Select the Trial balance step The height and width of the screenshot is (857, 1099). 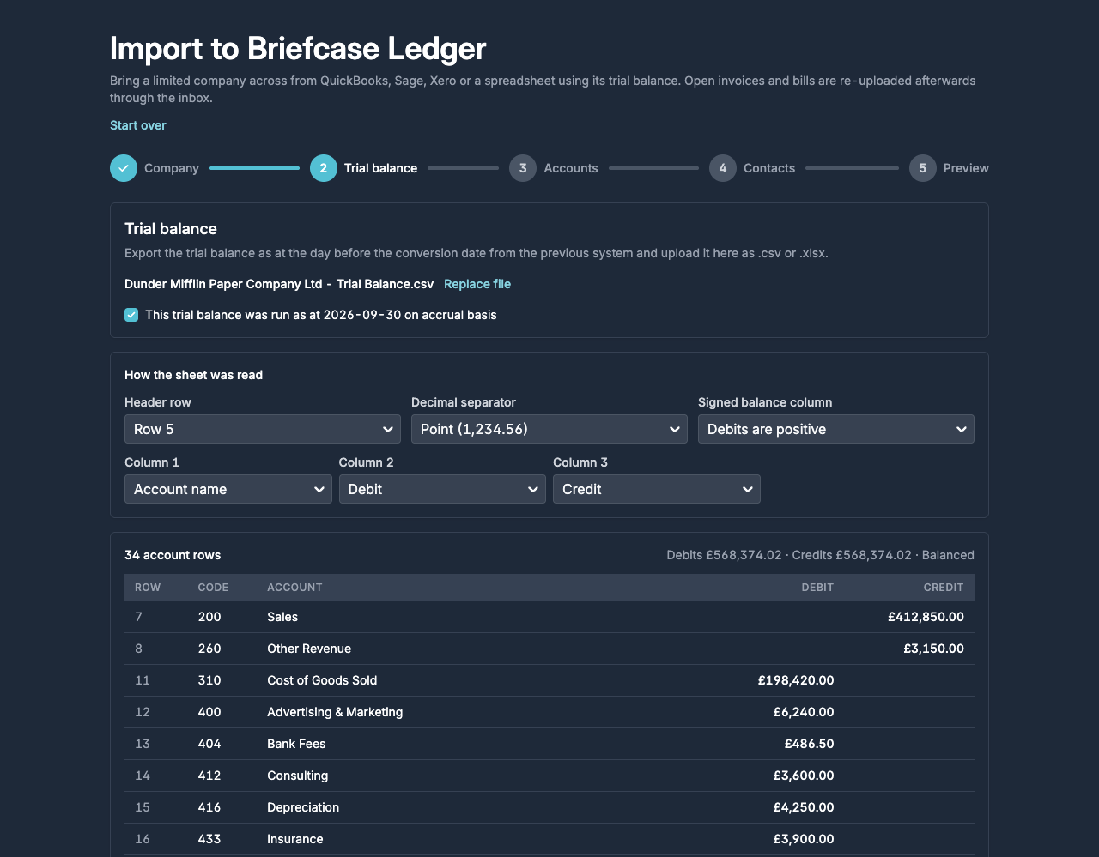click(364, 168)
